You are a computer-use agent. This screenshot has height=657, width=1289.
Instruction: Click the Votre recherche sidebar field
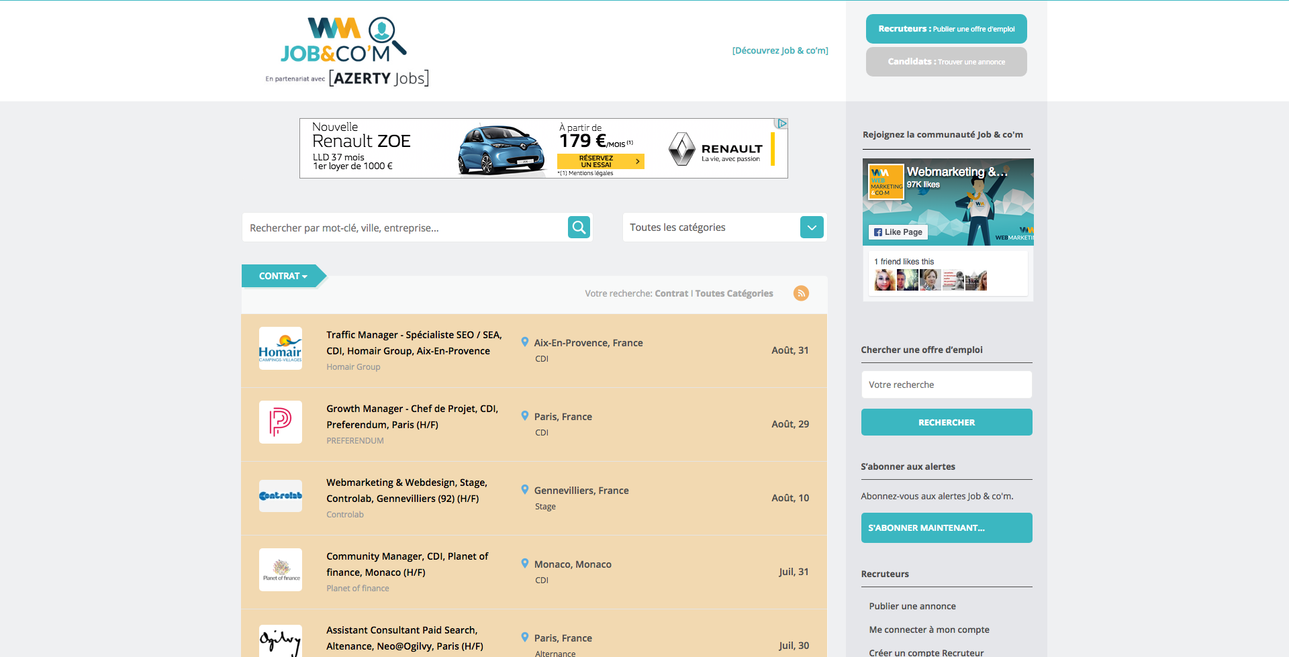[x=947, y=385]
